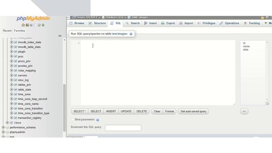This screenshot has width=272, height=153.
Task: Expand the time_zone table node
Action: click(x=11, y=94)
